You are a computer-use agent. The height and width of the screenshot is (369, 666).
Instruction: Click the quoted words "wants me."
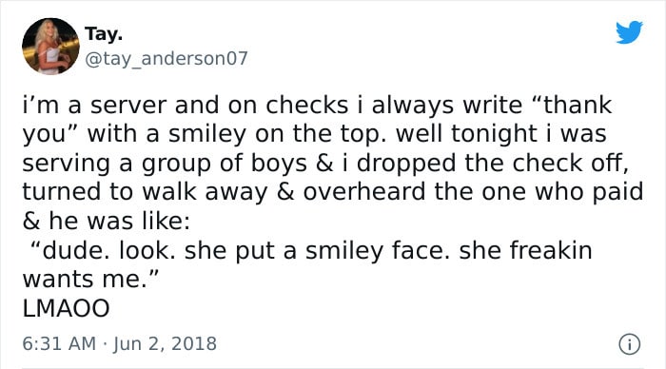90,280
